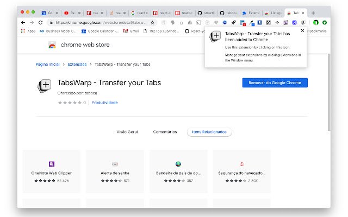
Task: Switch to the GitHub 'taboca' tab
Action: [x=228, y=13]
